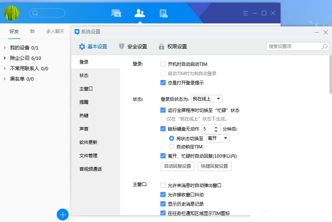Viewport: 332px width, 222px height.
Task: Click the settings panel vertical scrollbar
Action: click(331, 74)
